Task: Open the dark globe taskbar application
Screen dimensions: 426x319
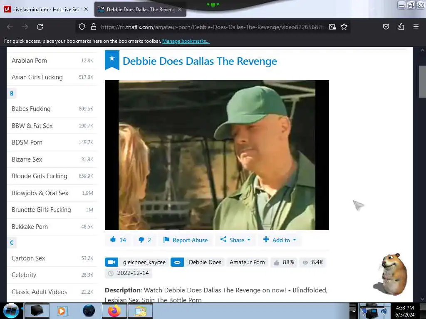Action: pyautogui.click(x=89, y=311)
